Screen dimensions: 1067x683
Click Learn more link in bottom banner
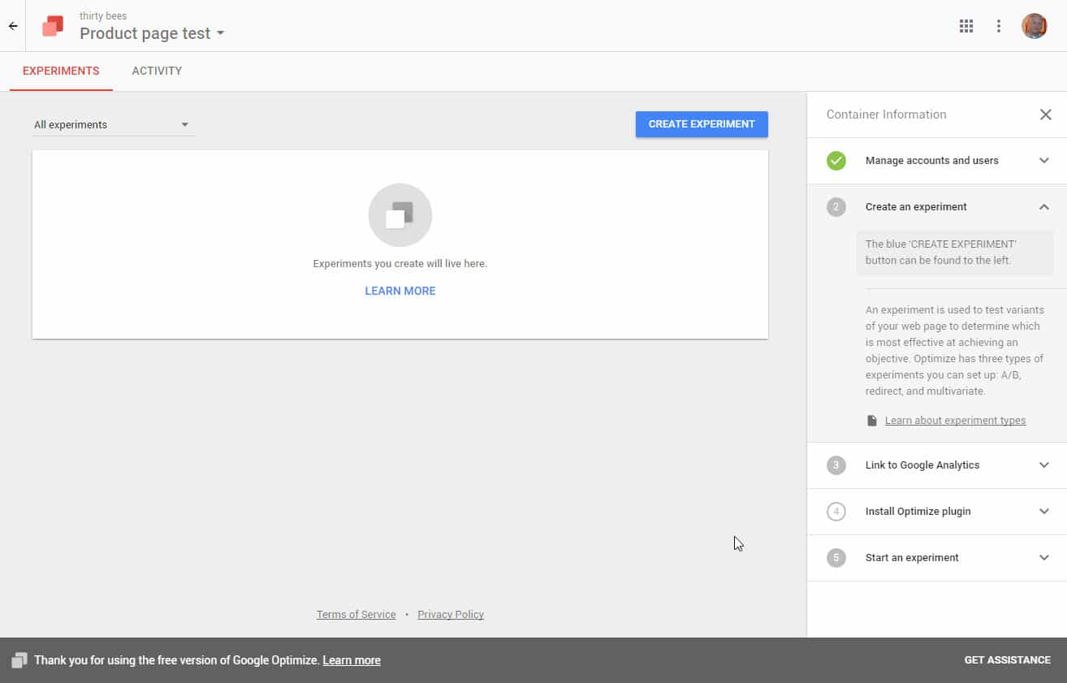[x=352, y=660]
